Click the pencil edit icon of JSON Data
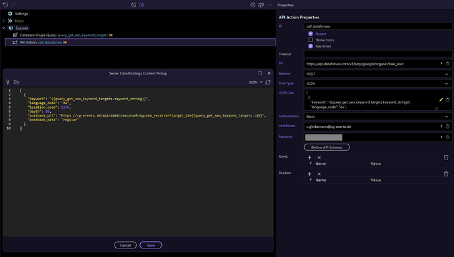 coord(441,100)
